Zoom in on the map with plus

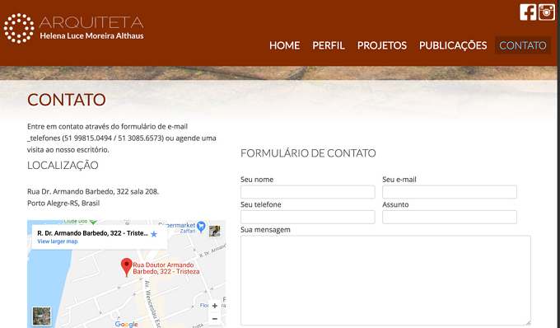(x=215, y=306)
